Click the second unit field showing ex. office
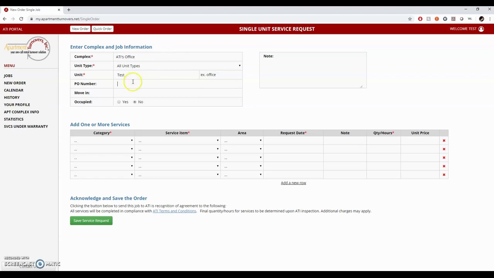This screenshot has width=494, height=278. point(220,75)
